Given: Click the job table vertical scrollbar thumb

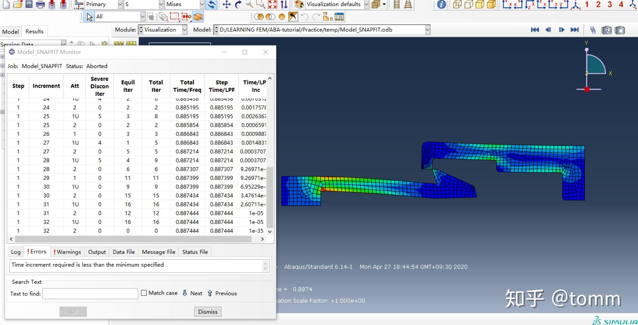Looking at the screenshot, I should coord(270,197).
